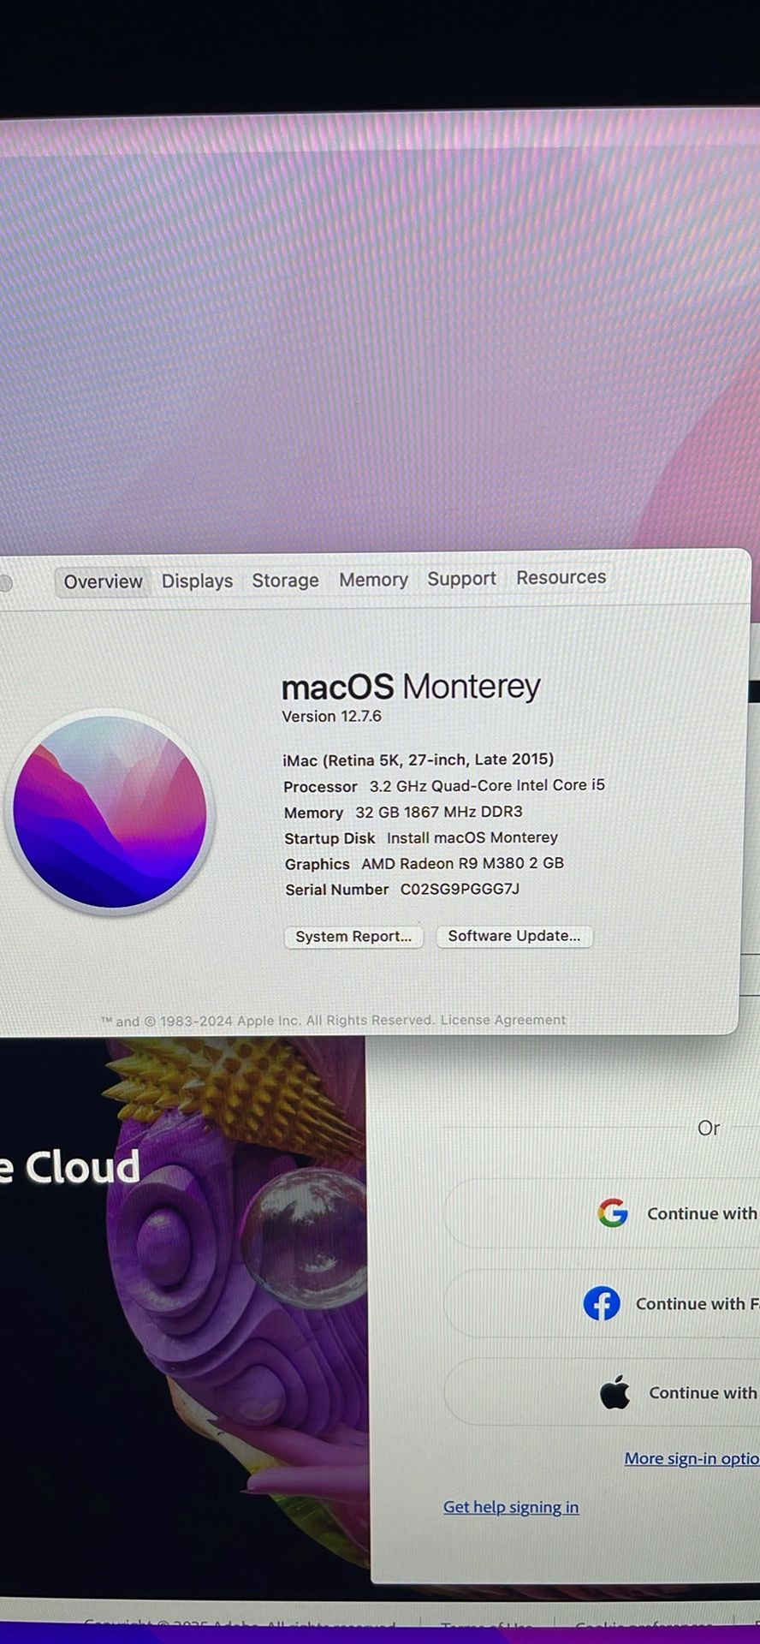Click the Software Update button

[514, 936]
